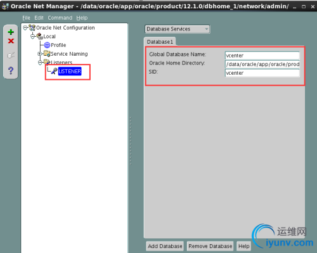This screenshot has height=253, width=317.
Task: Collapse the Local tree node
Action: point(32,37)
